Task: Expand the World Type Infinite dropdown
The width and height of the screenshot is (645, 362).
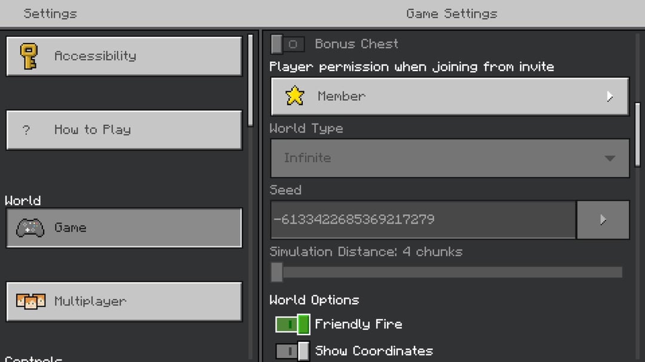Action: [x=449, y=158]
